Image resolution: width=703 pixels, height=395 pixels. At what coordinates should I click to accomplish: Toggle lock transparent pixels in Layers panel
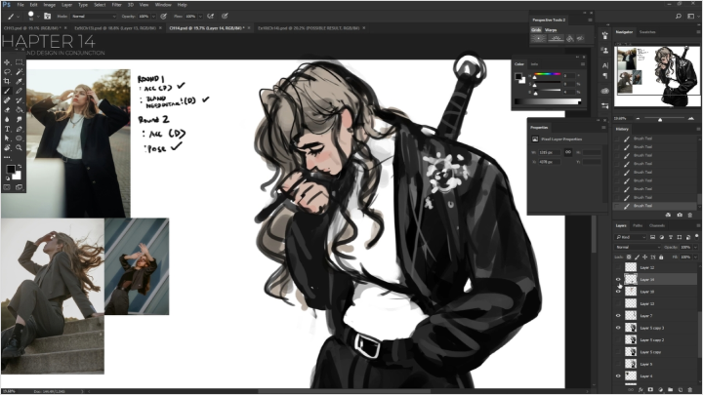629,257
